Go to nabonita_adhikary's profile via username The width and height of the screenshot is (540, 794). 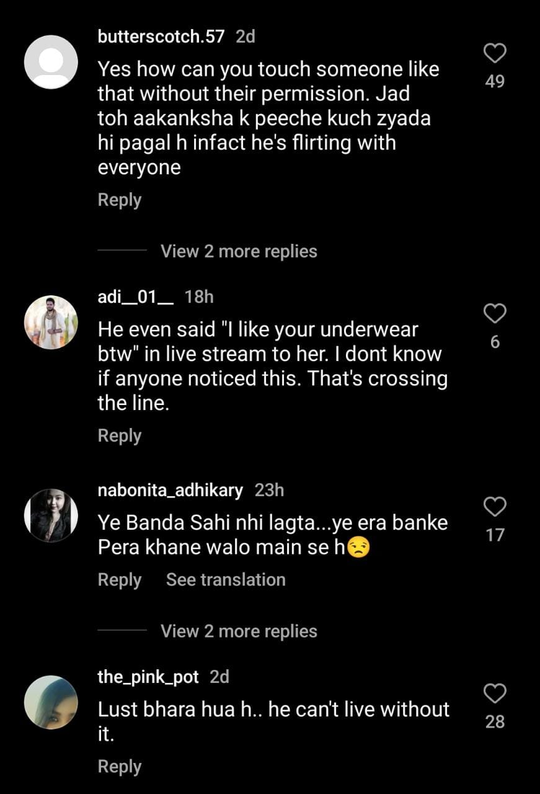pyautogui.click(x=170, y=490)
